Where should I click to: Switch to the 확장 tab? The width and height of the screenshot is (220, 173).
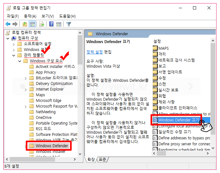pyautogui.click(x=91, y=159)
